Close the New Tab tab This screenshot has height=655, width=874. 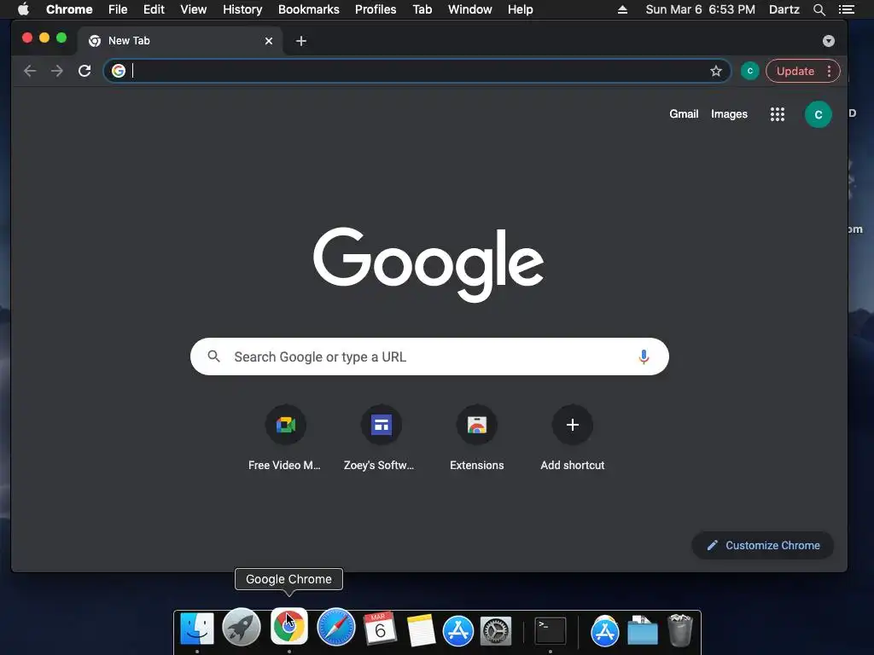[x=269, y=41]
